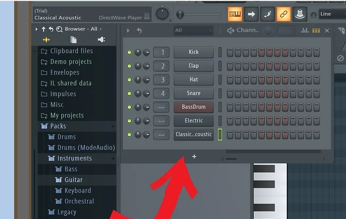Open the Classic..coustic channel button
Viewport: 346px width, 219px height.
[194, 134]
